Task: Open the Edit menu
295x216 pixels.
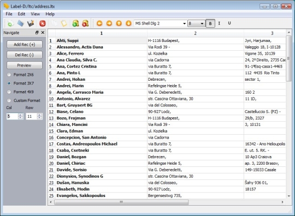Action: pyautogui.click(x=21, y=14)
